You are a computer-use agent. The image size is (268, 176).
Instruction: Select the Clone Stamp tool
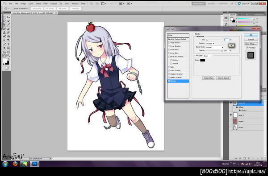pyautogui.click(x=4, y=33)
